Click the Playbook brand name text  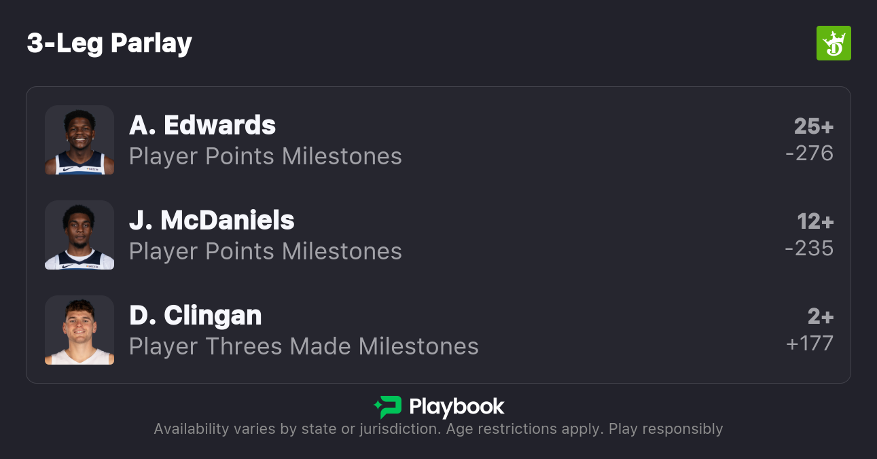[457, 407]
